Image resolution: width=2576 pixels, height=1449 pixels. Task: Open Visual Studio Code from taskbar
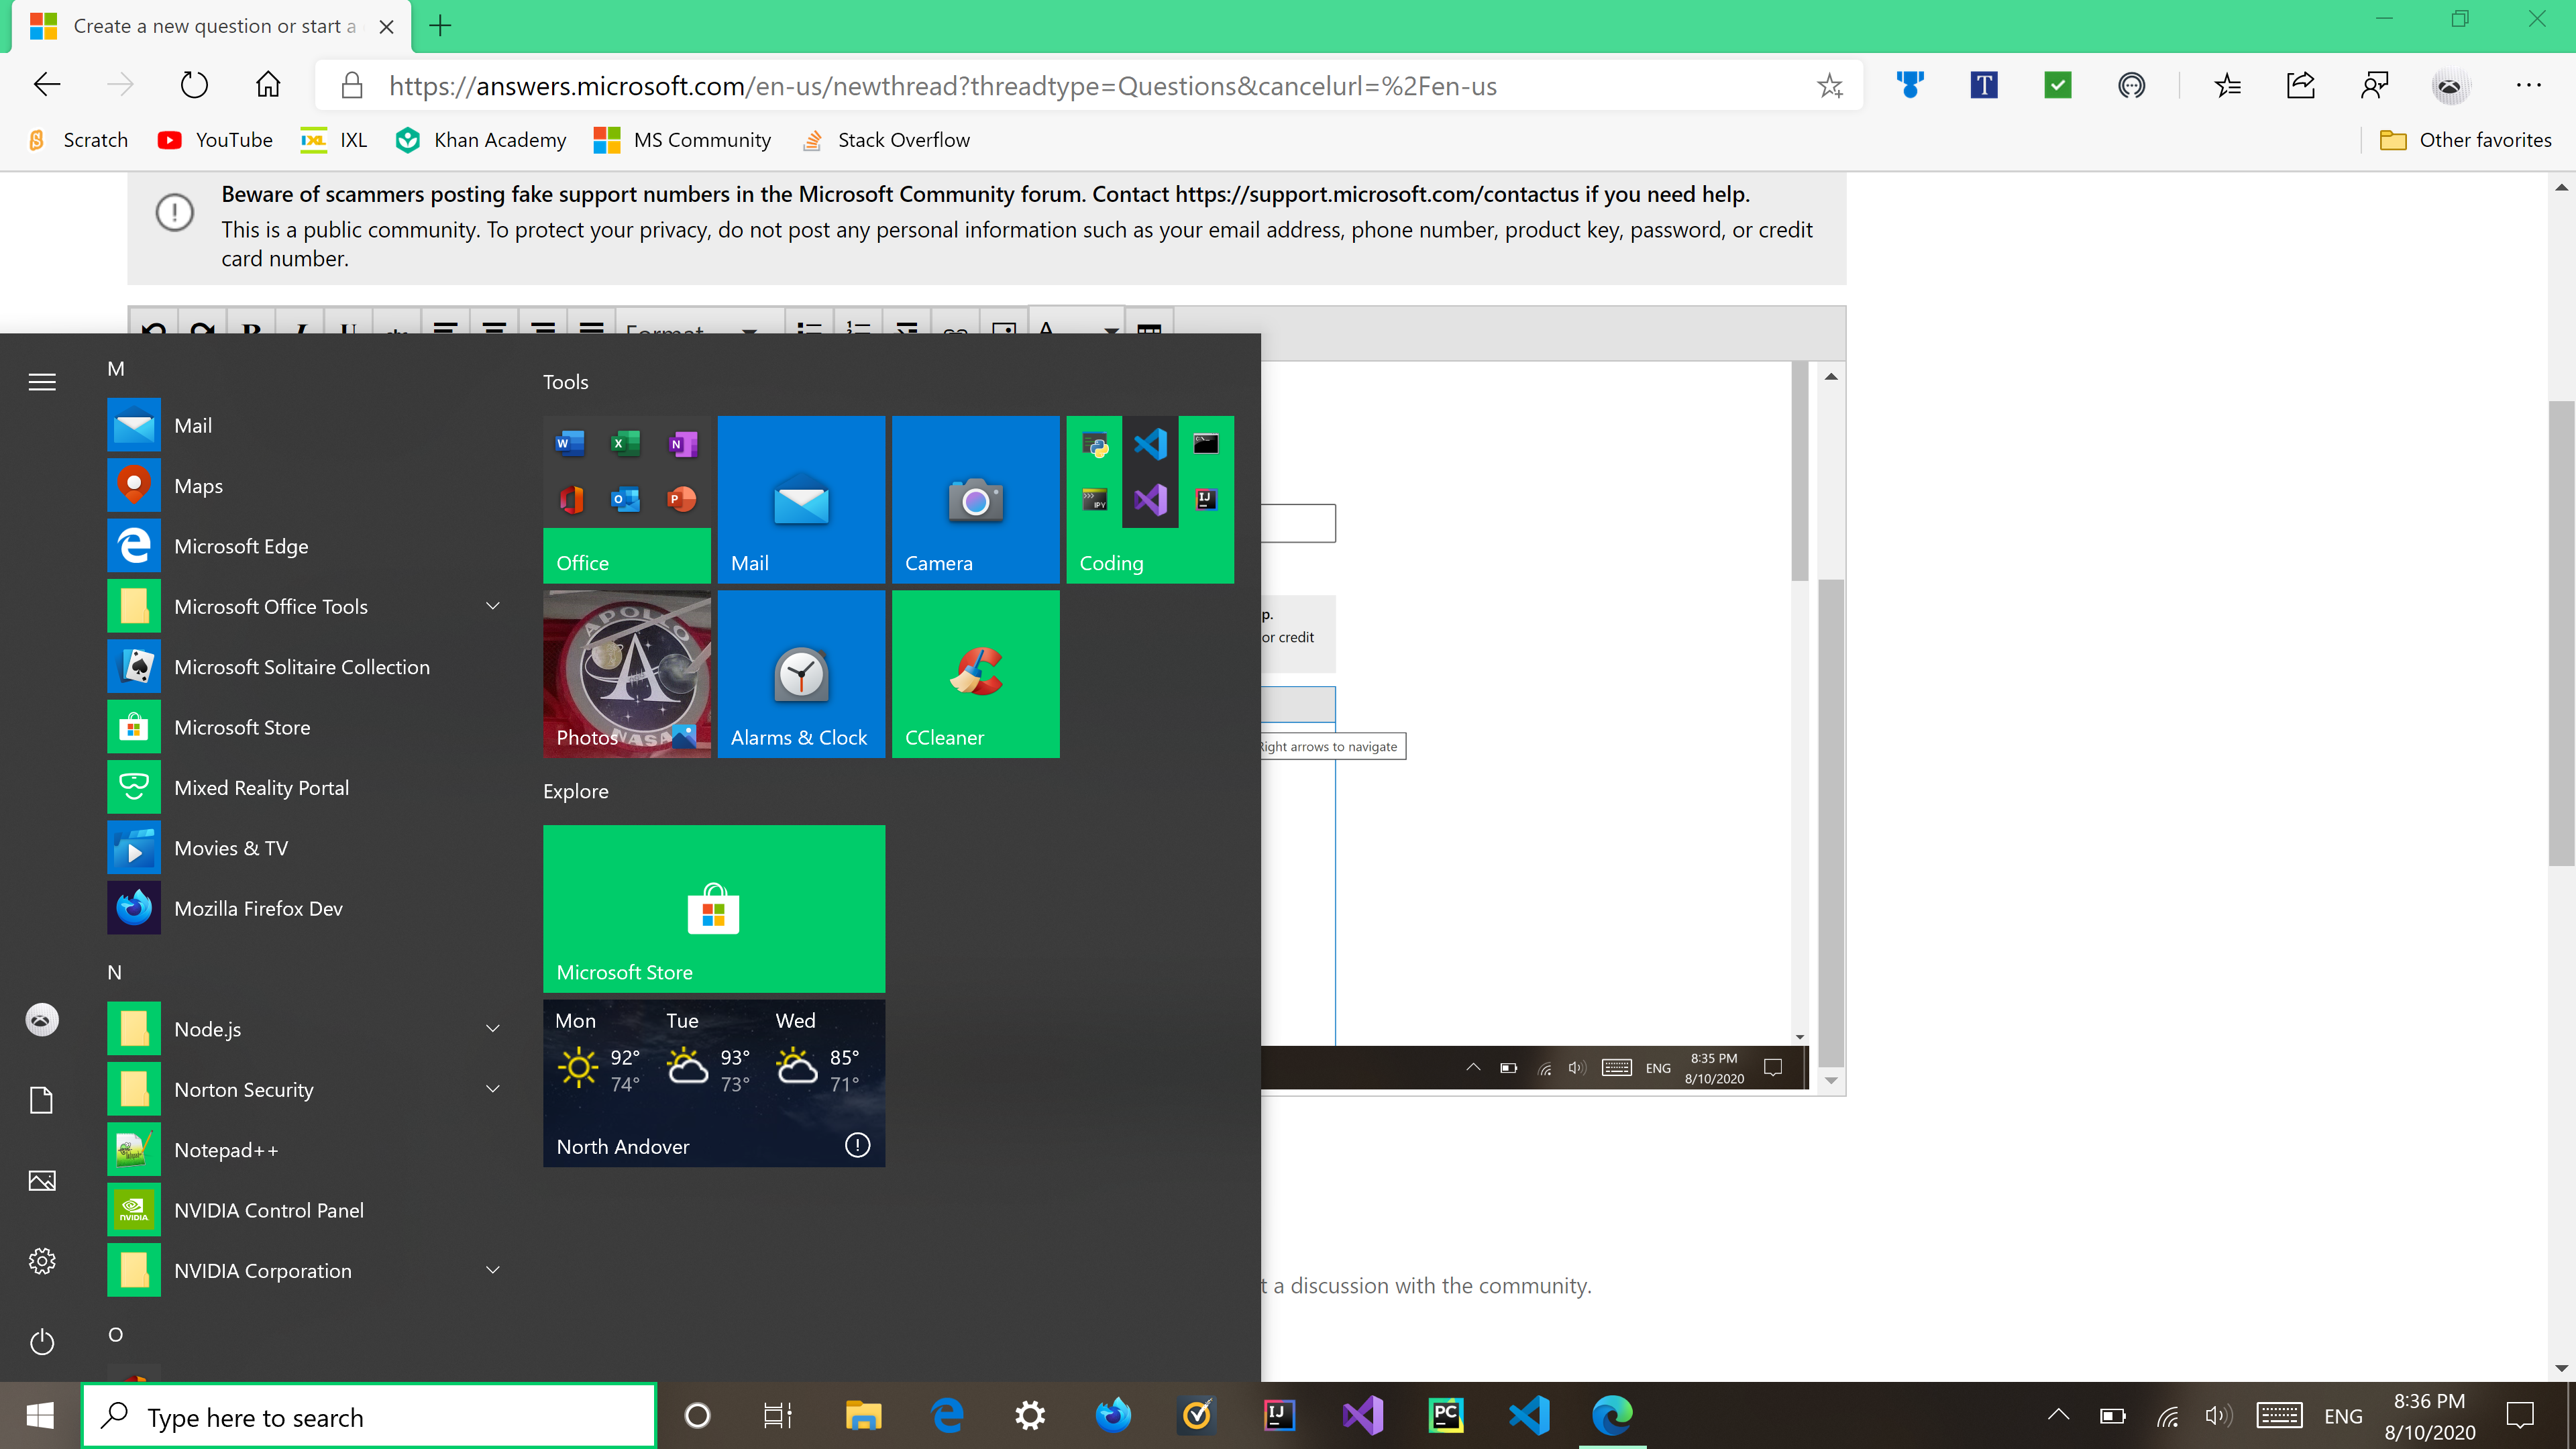pyautogui.click(x=1529, y=1415)
